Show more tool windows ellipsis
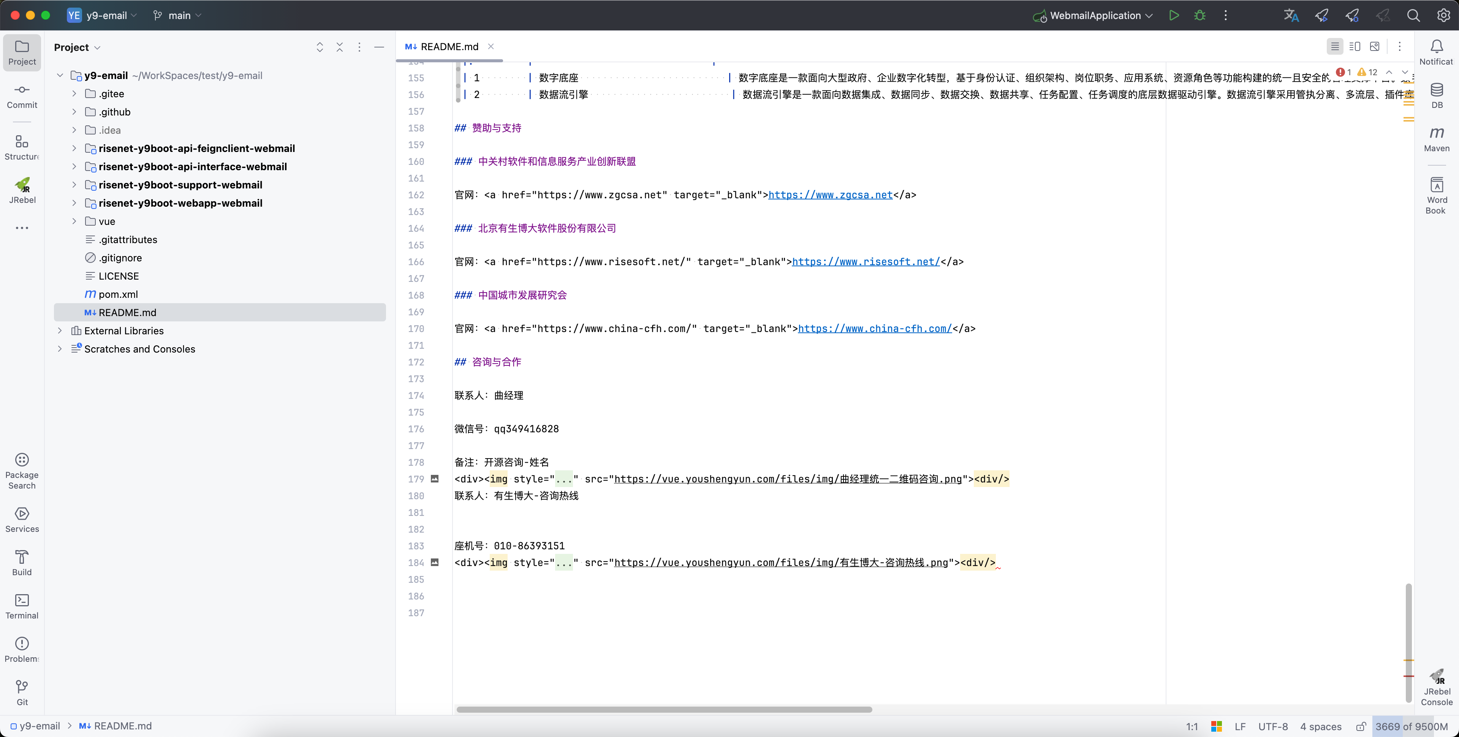 [22, 228]
